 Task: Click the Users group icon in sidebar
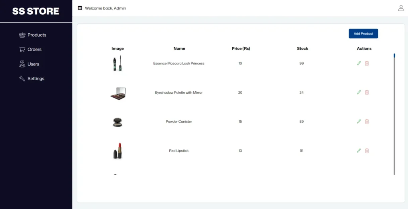[x=22, y=64]
